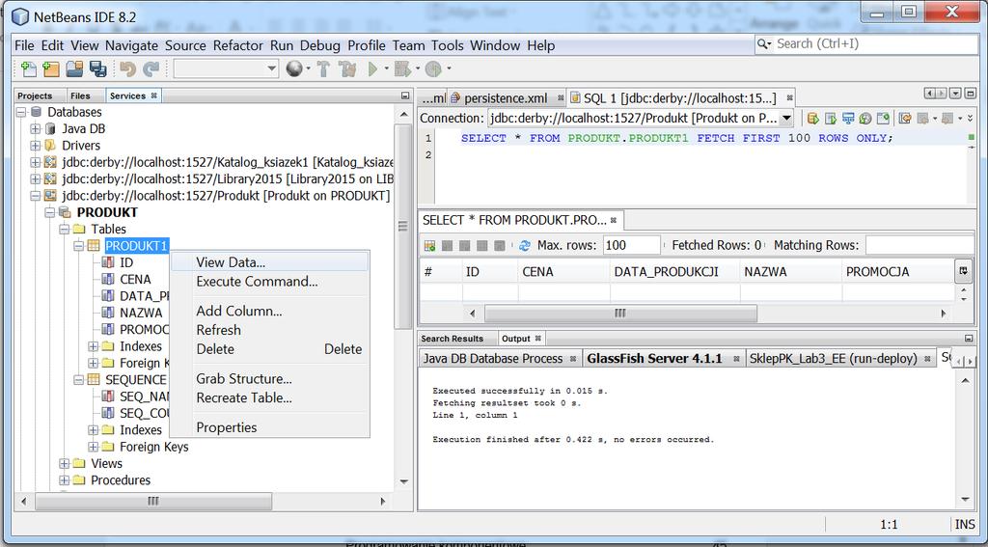Image resolution: width=988 pixels, height=547 pixels.
Task: Click the Open Project toolbar icon
Action: (74, 68)
